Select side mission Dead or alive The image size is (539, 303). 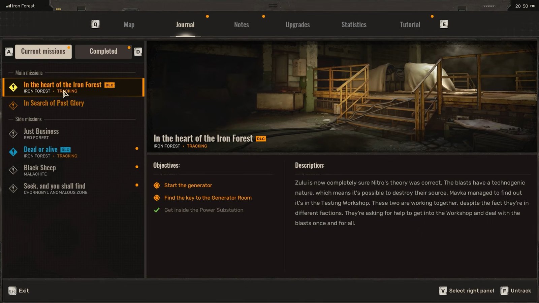point(73,152)
